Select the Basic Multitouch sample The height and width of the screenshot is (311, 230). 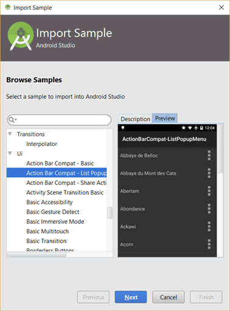[x=47, y=231]
